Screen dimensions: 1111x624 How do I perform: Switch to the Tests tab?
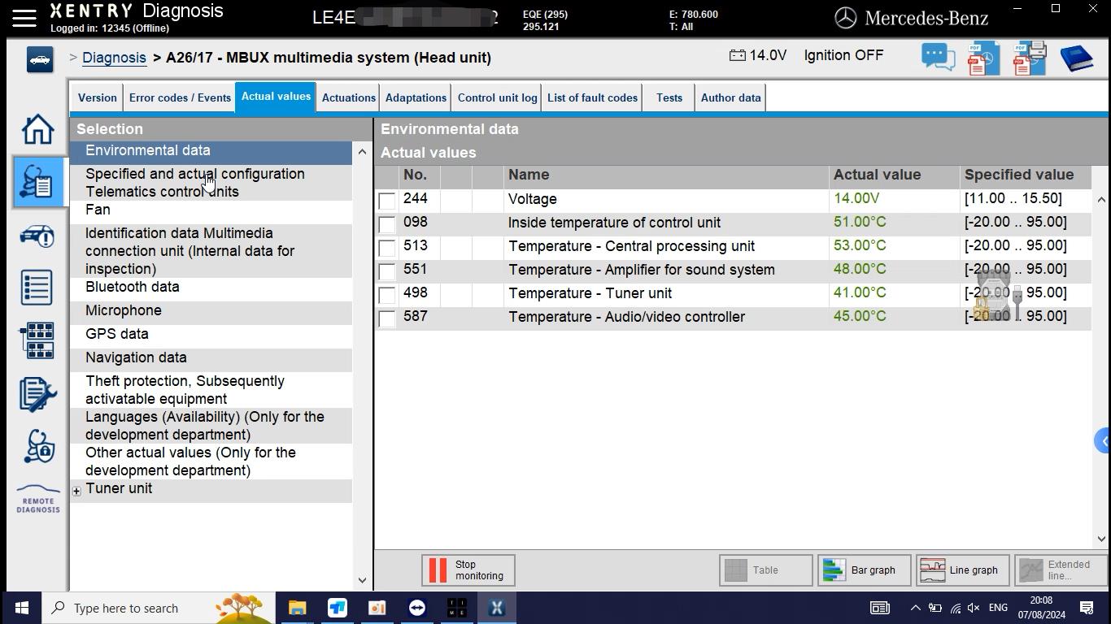[x=669, y=97]
